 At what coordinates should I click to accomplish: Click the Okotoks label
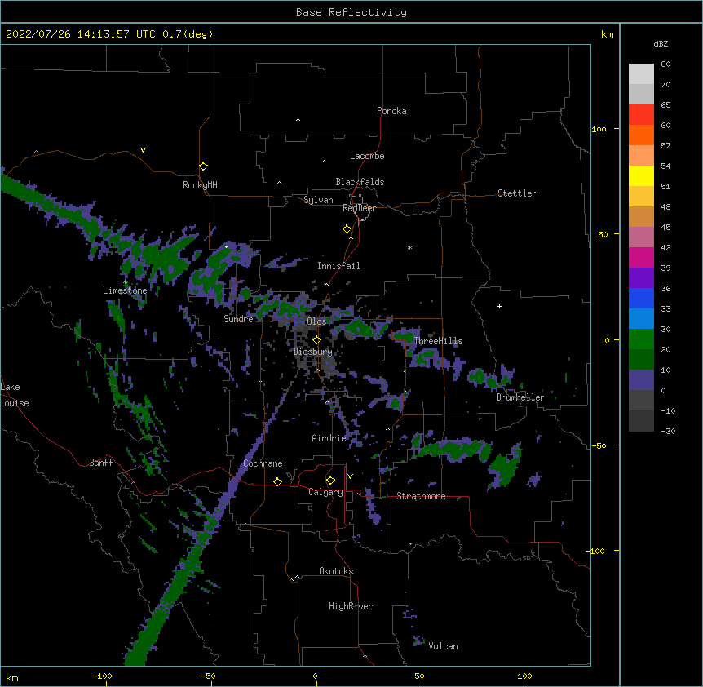click(x=336, y=571)
